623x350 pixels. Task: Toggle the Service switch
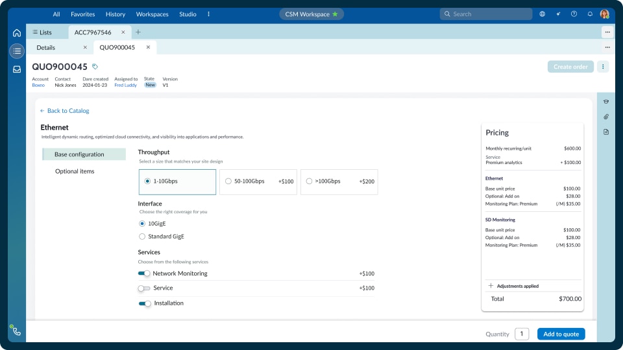coord(144,288)
